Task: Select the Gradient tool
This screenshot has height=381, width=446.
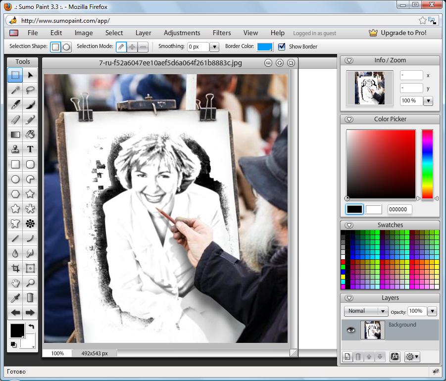Action: 15,134
